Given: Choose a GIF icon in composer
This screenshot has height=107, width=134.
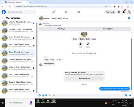Looking at the screenshot, I should (50, 95).
